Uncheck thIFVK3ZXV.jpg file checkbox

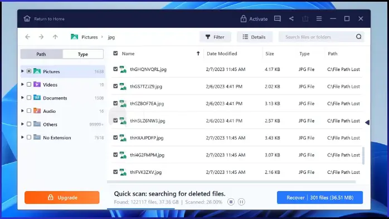(x=115, y=172)
